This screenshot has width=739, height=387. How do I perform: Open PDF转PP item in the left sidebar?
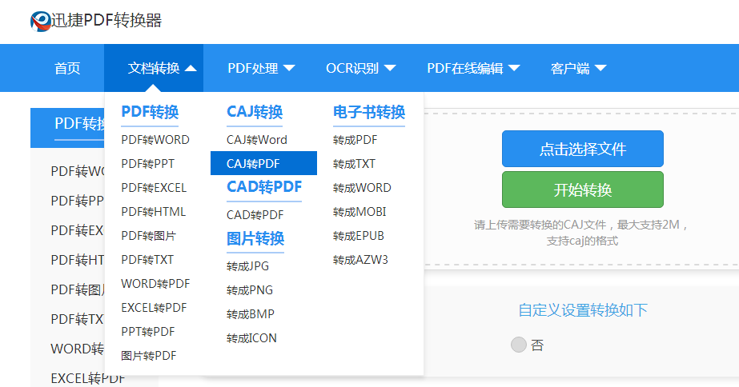pos(78,201)
